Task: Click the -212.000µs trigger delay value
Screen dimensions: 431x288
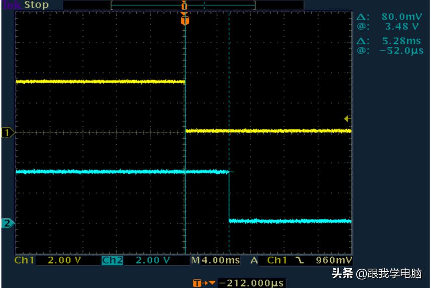Action: (x=251, y=283)
